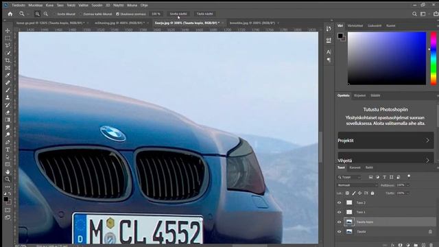Hide the Tausta kopio layer
Viewport: 439px width, 247px height.
pyautogui.click(x=340, y=222)
